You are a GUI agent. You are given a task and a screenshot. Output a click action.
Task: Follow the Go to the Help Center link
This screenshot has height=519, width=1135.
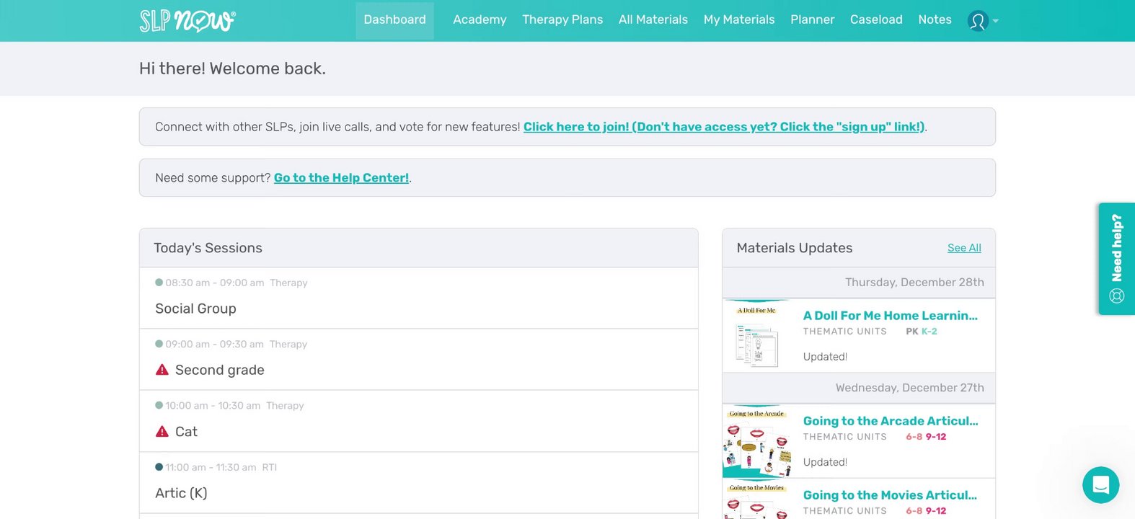coord(341,178)
